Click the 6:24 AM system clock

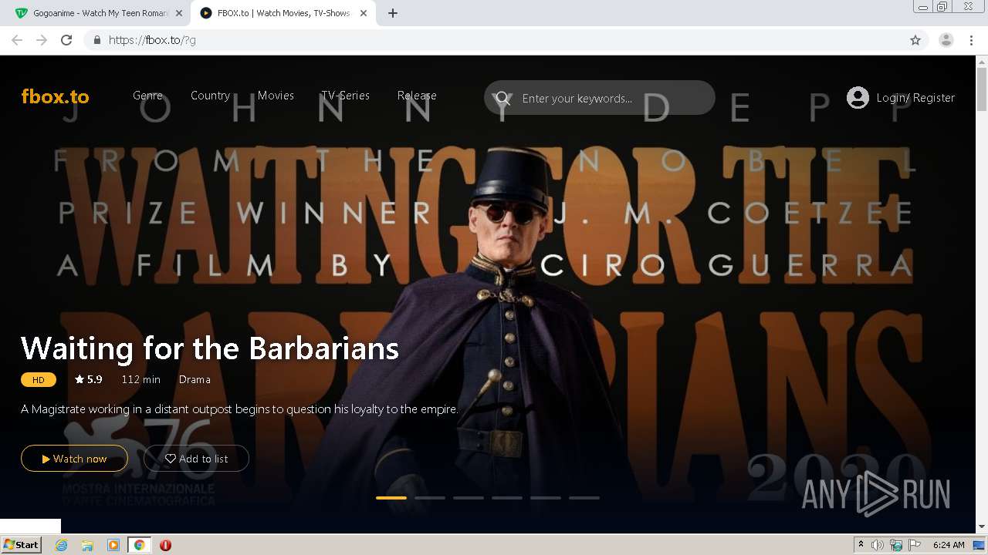click(x=949, y=545)
